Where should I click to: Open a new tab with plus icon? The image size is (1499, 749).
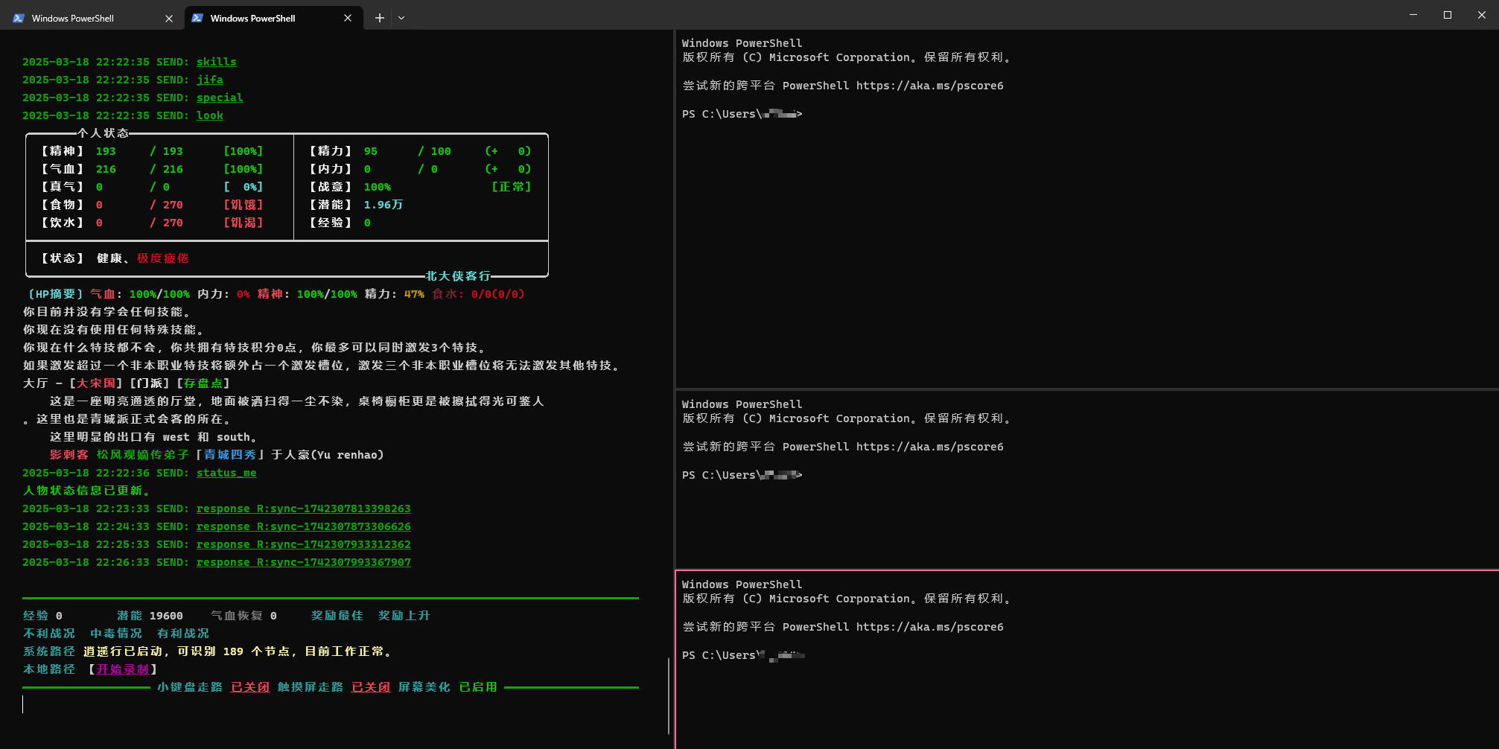(x=380, y=18)
